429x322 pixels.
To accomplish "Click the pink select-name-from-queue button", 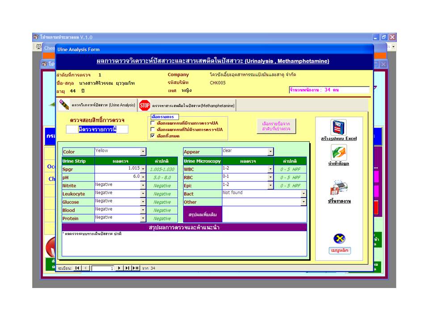I will tap(276, 126).
